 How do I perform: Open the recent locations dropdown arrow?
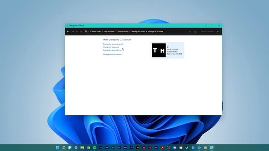(x=77, y=31)
